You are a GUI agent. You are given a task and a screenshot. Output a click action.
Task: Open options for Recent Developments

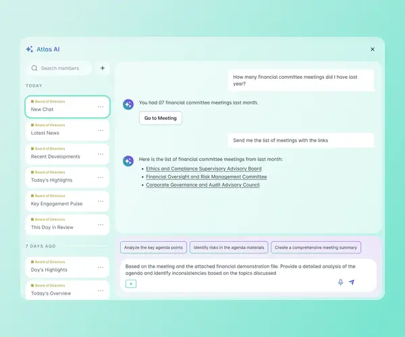click(x=101, y=154)
